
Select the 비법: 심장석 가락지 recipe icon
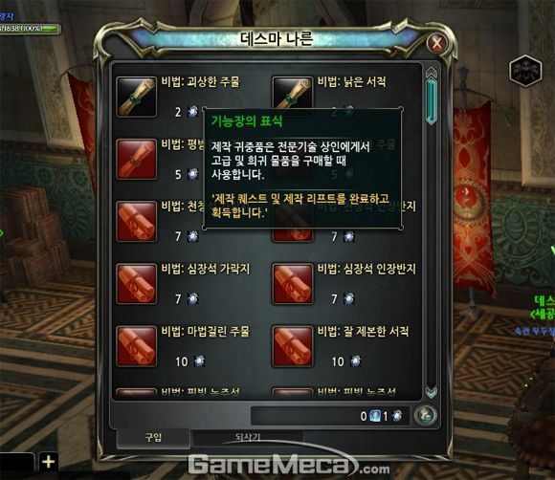(136, 284)
